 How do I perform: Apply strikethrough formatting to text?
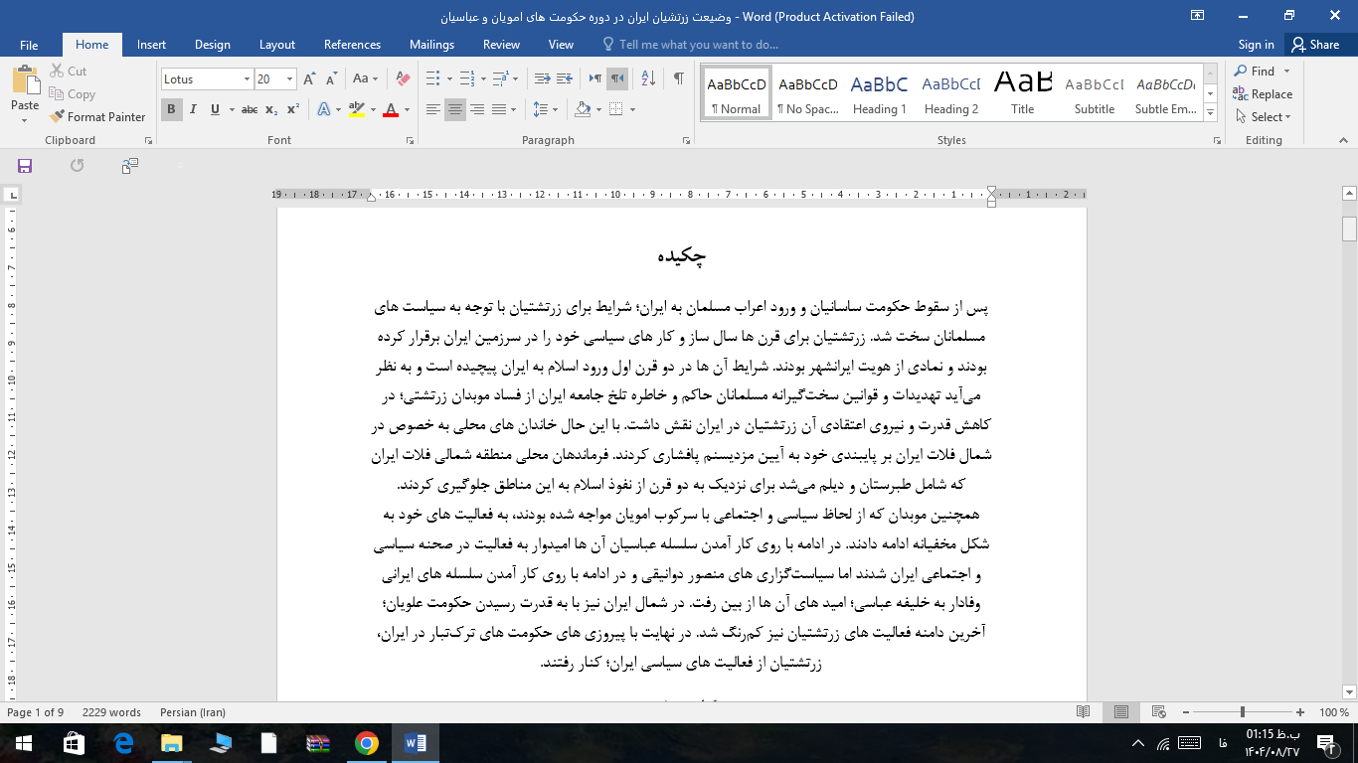249,109
